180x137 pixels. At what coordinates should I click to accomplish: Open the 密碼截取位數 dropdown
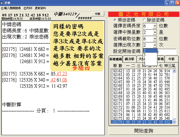(155, 39)
